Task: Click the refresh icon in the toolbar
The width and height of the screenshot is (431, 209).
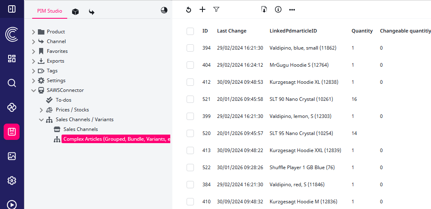Action: pyautogui.click(x=188, y=10)
